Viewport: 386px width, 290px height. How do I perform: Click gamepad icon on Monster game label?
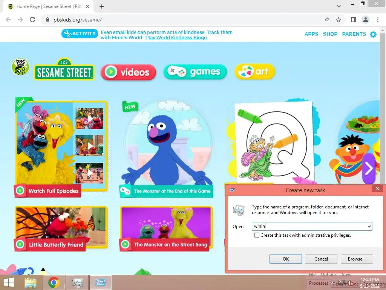point(125,191)
